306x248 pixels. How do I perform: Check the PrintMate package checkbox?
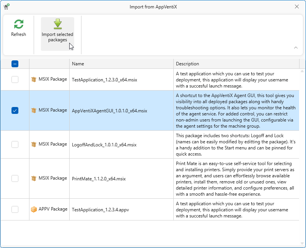point(15,178)
